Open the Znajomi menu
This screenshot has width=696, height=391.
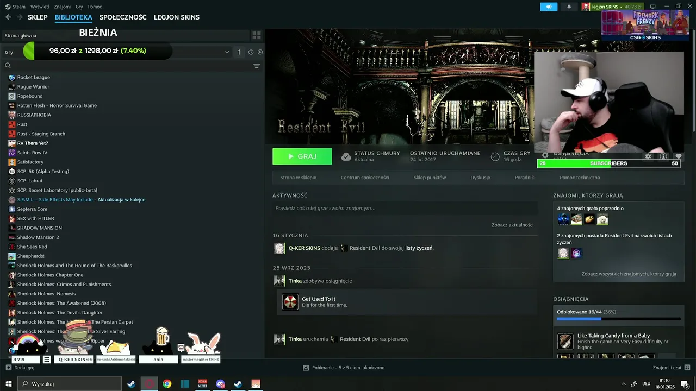coord(63,7)
